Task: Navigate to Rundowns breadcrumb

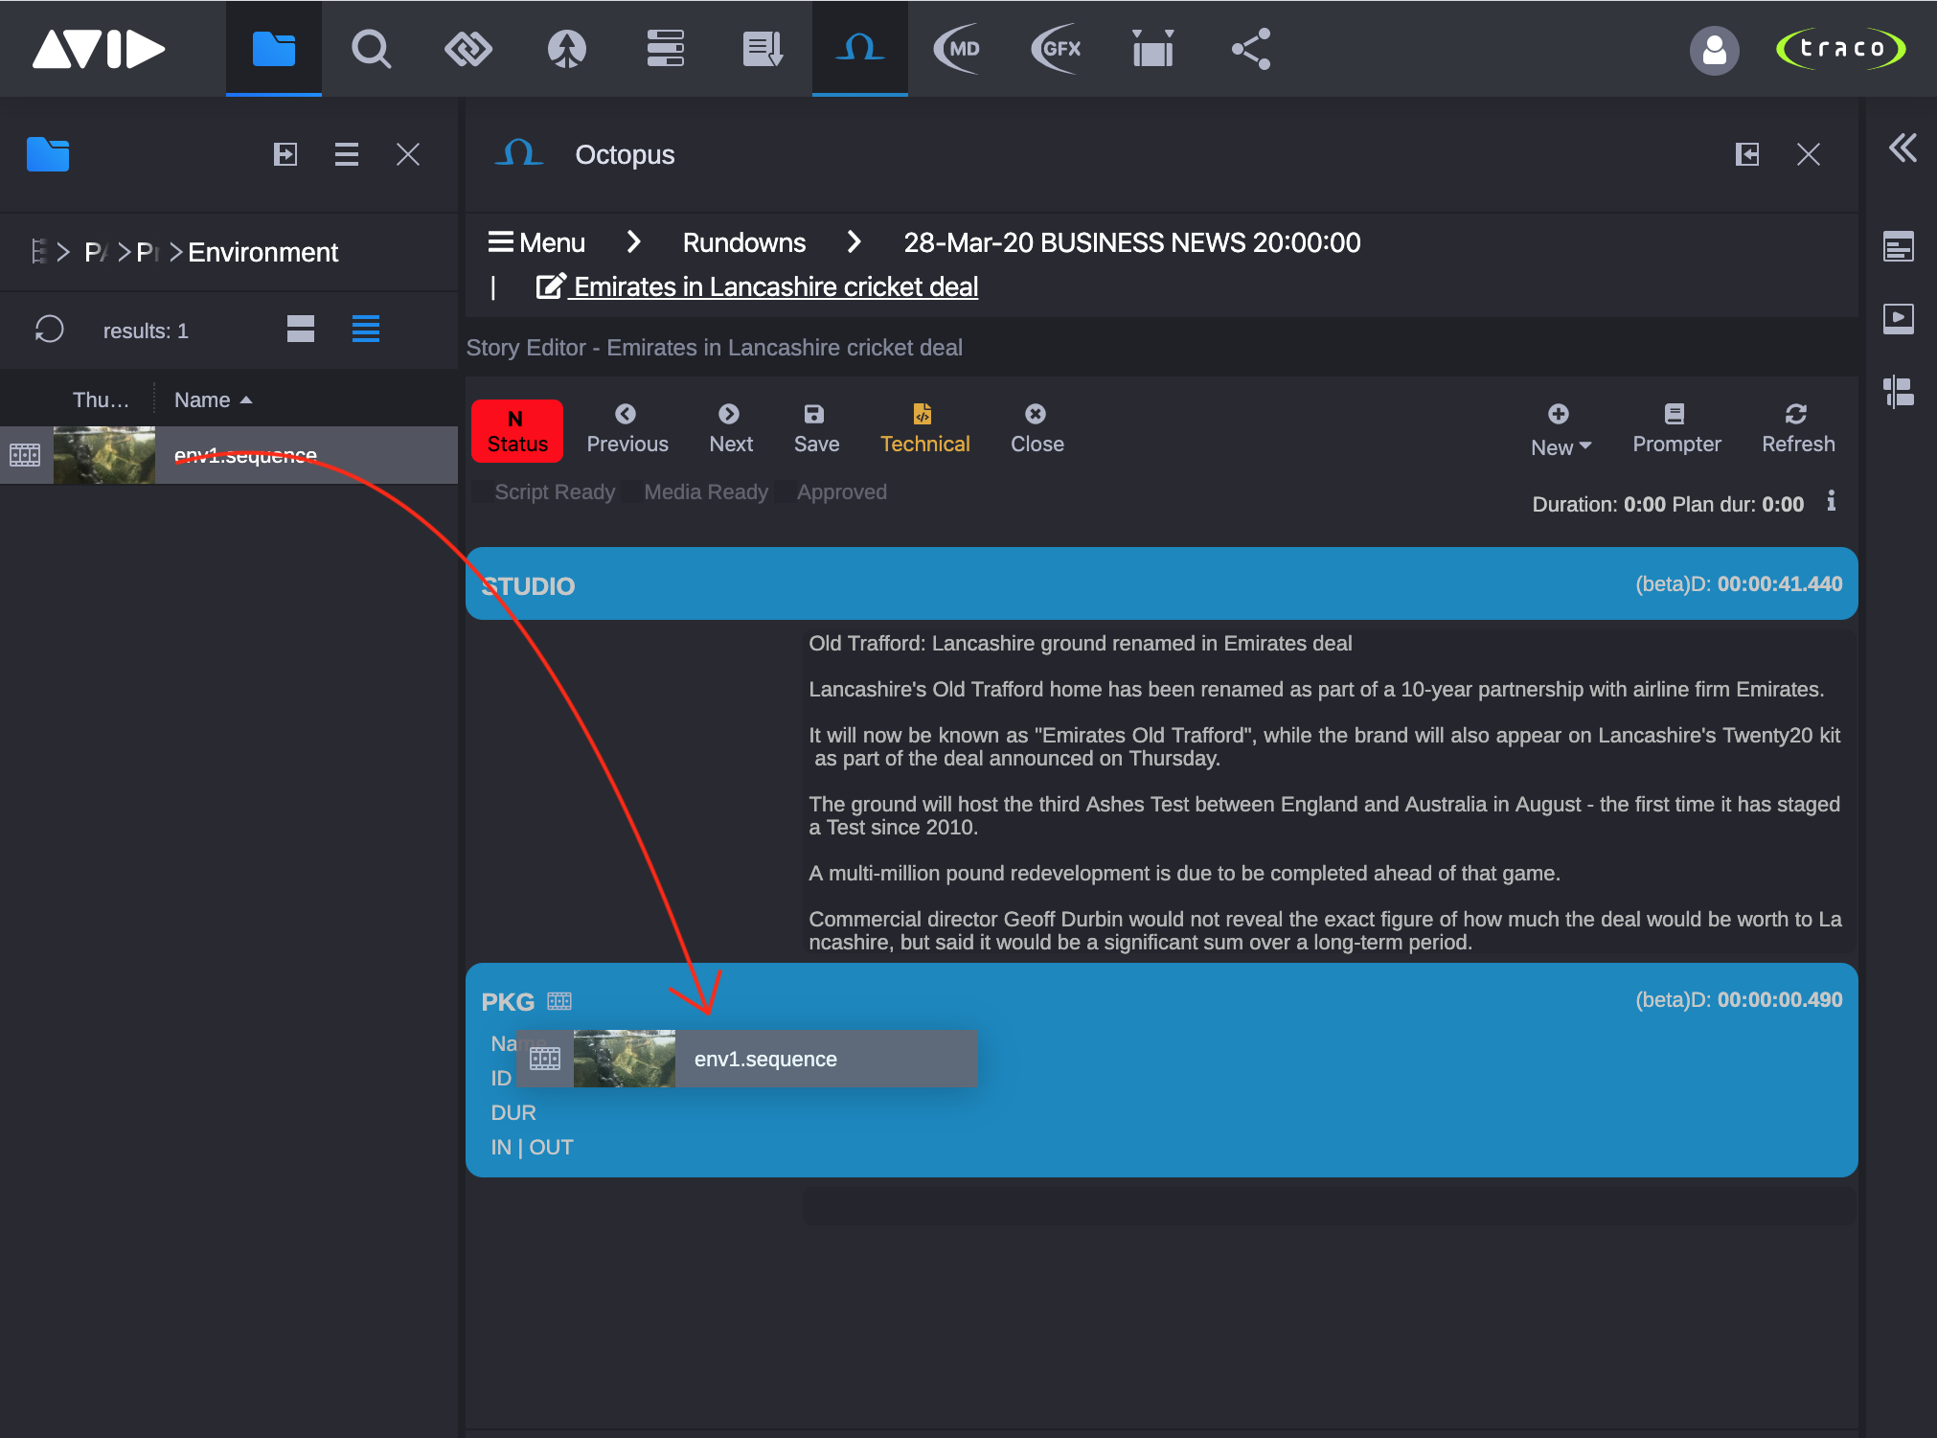Action: pyautogui.click(x=743, y=242)
